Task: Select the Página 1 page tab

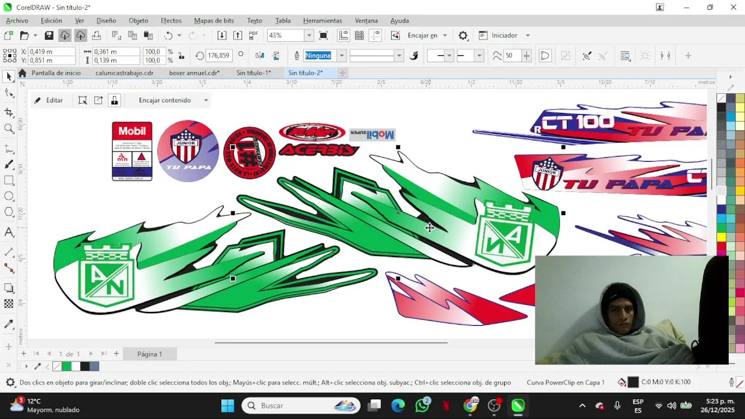Action: pyautogui.click(x=150, y=354)
